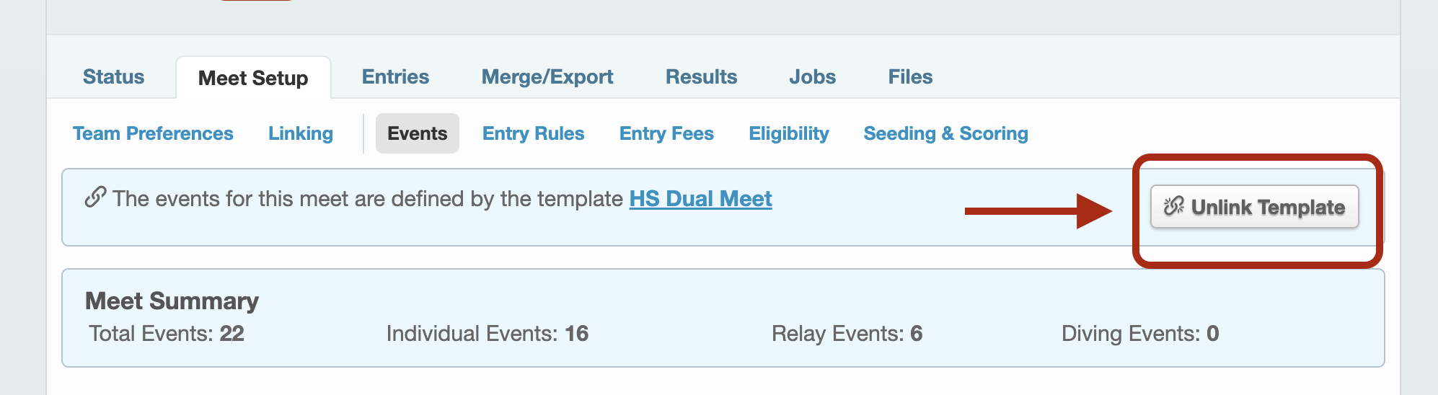Switch to the Files tab
1438x395 pixels.
click(x=910, y=77)
